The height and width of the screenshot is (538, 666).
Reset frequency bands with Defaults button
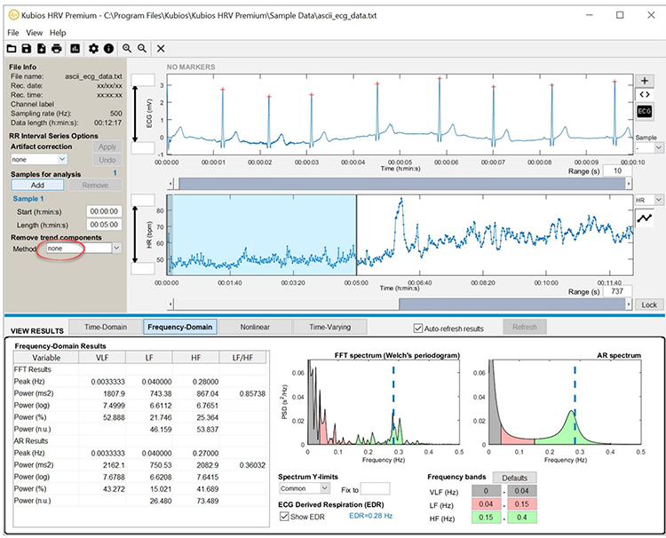click(514, 477)
